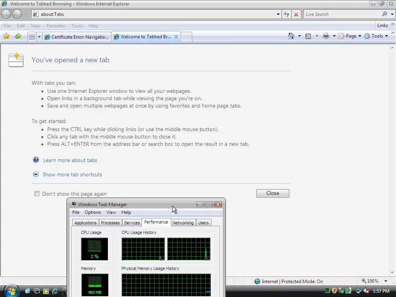The width and height of the screenshot is (396, 297).
Task: Open the zoom level 100% dropdown arrow
Action: [x=386, y=281]
